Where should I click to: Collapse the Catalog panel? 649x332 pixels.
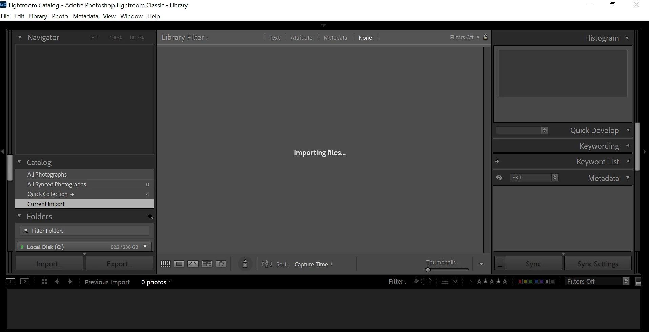click(19, 162)
